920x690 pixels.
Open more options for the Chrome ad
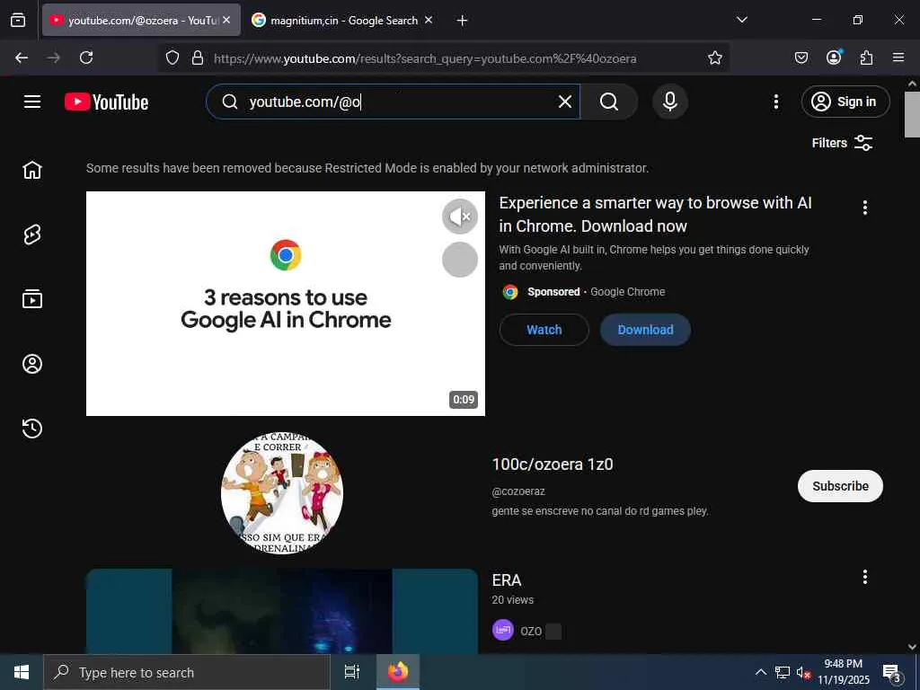click(x=864, y=208)
